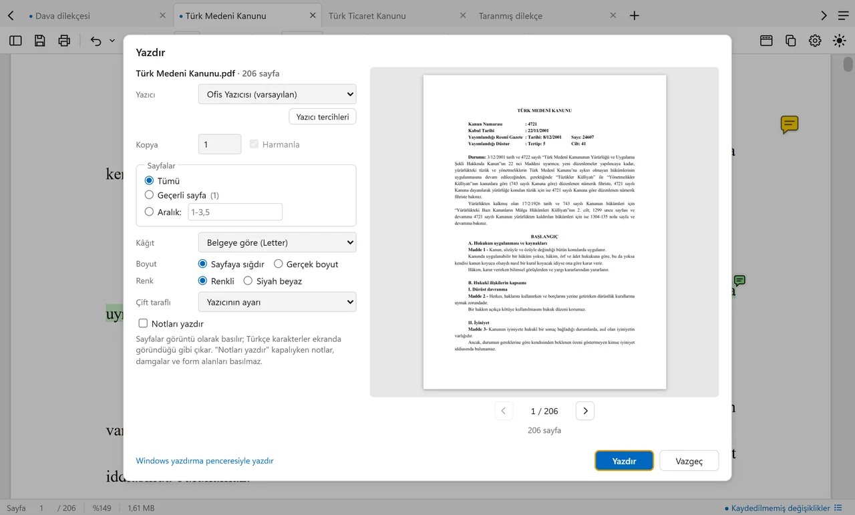The image size is (855, 515).
Task: Select the Geçerli sayfa radio button
Action: (150, 195)
